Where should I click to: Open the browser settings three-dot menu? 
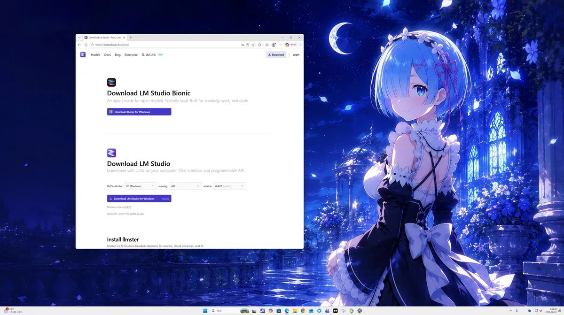280,45
